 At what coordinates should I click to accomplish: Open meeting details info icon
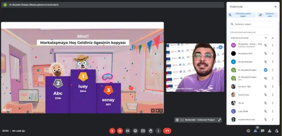(248, 131)
